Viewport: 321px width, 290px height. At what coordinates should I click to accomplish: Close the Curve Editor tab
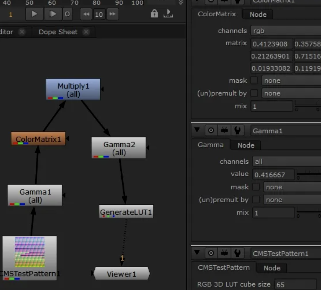[22, 32]
